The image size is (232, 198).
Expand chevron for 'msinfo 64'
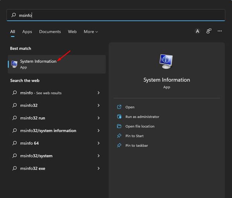pos(99,143)
